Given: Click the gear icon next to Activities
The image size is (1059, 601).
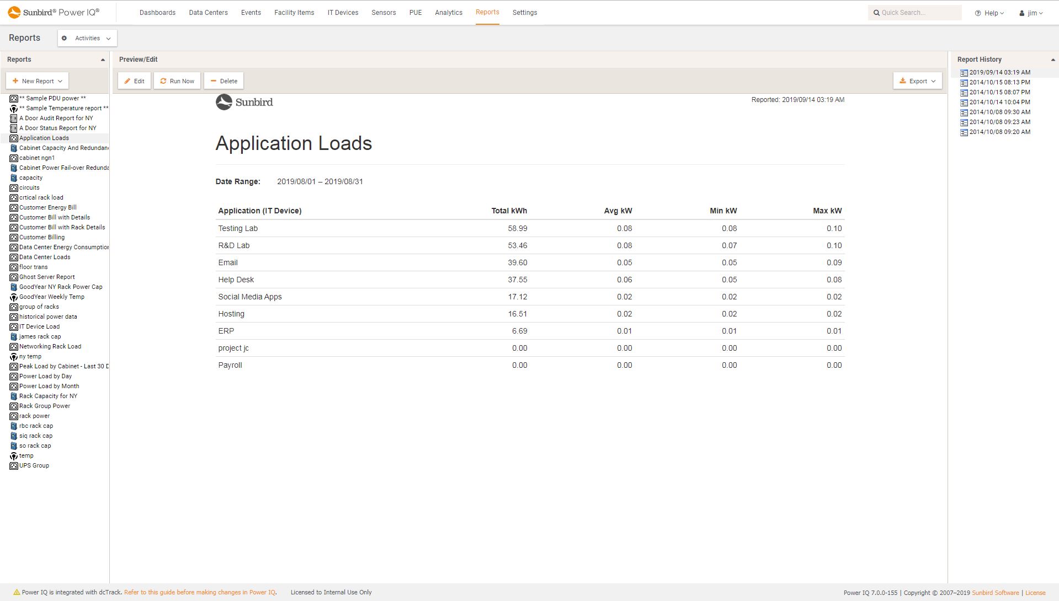Looking at the screenshot, I should pos(64,38).
